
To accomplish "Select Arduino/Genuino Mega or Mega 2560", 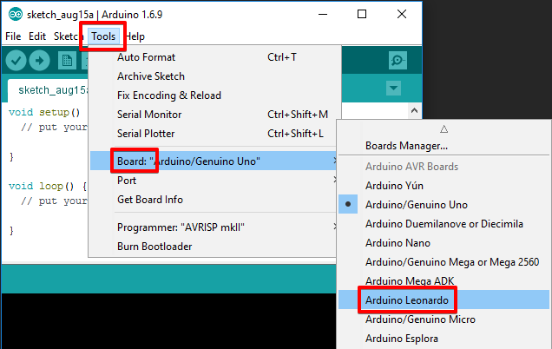I will 444,261.
